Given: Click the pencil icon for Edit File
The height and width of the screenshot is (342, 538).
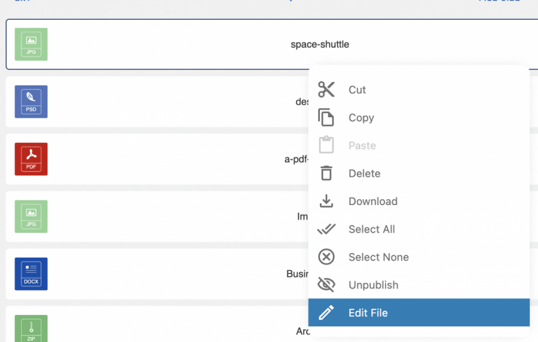Looking at the screenshot, I should [x=326, y=313].
